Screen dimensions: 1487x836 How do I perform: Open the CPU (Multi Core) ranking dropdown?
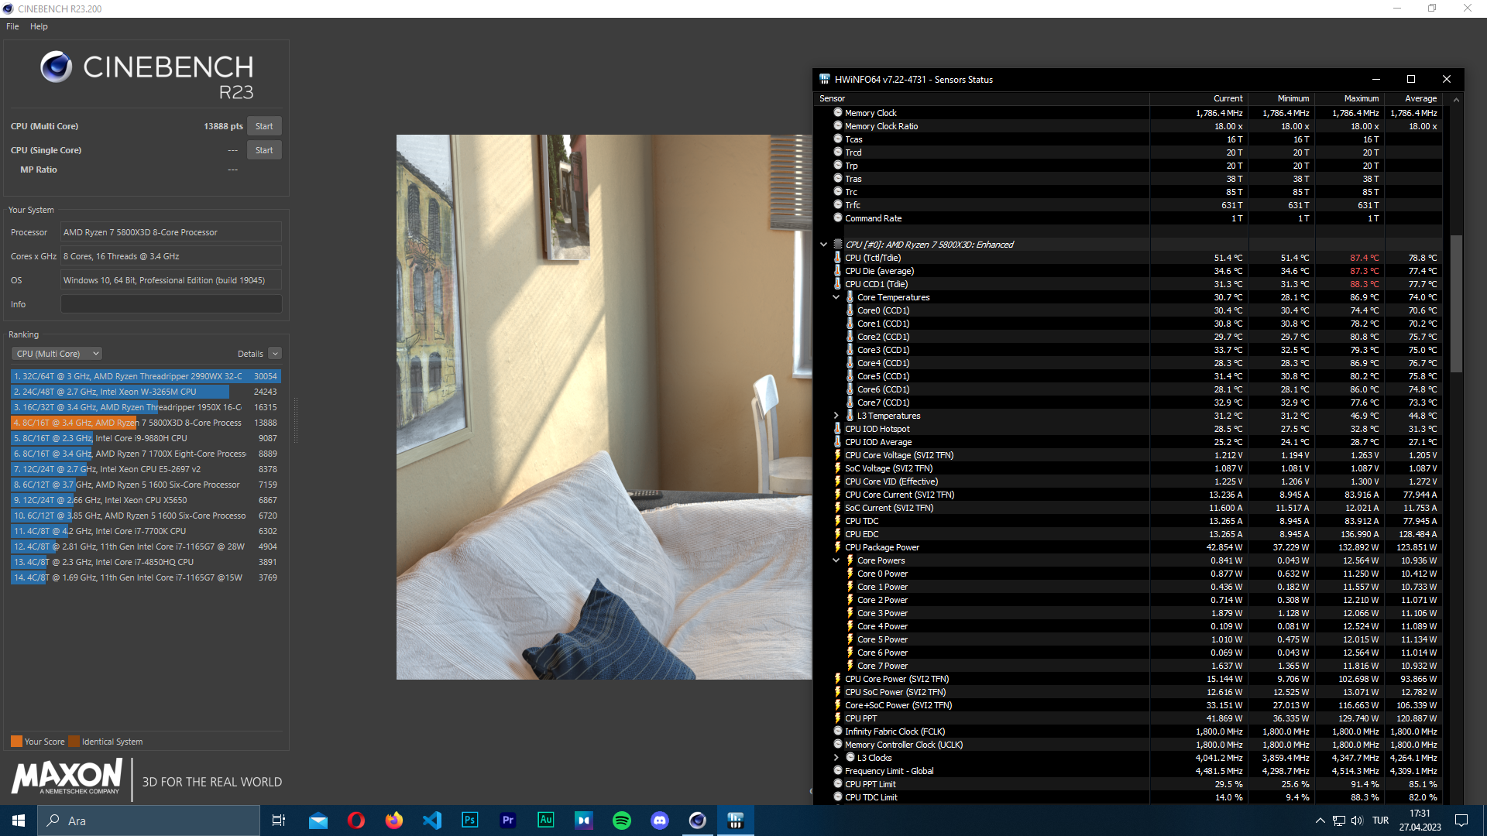pos(57,354)
